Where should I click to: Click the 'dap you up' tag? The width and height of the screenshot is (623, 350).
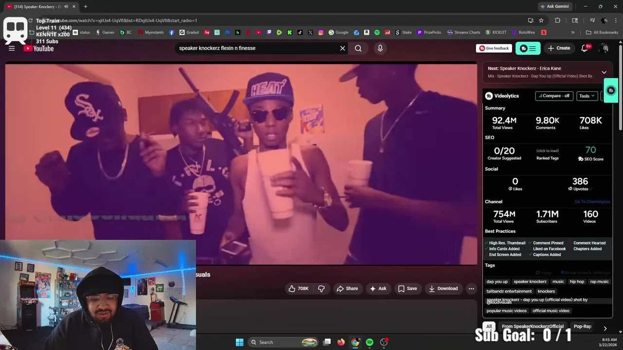point(497,281)
